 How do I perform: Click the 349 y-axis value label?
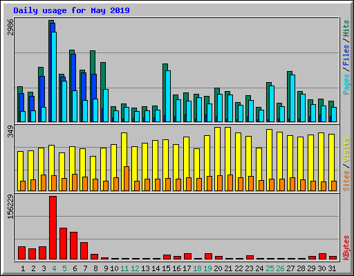pyautogui.click(x=10, y=131)
